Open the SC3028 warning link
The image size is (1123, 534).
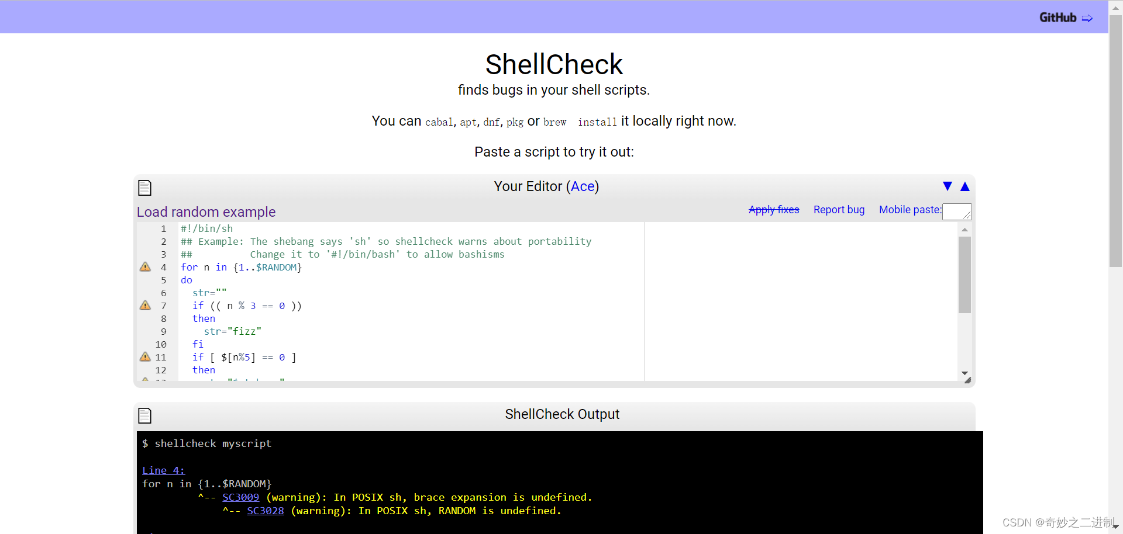(265, 511)
